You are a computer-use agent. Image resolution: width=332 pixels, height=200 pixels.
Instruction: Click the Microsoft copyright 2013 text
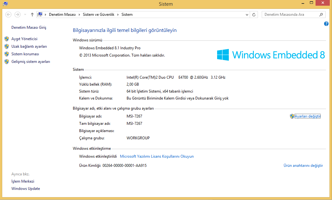point(122,55)
